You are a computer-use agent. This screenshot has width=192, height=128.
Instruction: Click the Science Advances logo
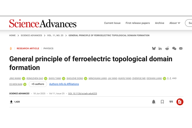pyautogui.click(x=43, y=23)
